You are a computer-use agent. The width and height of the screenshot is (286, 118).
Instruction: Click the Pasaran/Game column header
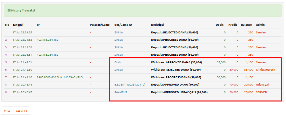tap(100, 25)
